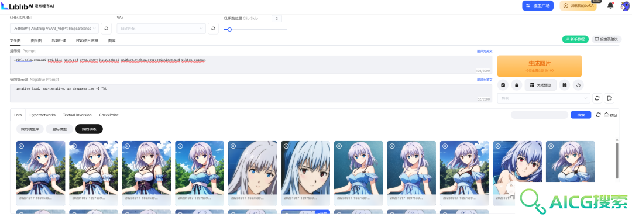The height and width of the screenshot is (220, 632).
Task: Click the model search input field
Action: 540,115
